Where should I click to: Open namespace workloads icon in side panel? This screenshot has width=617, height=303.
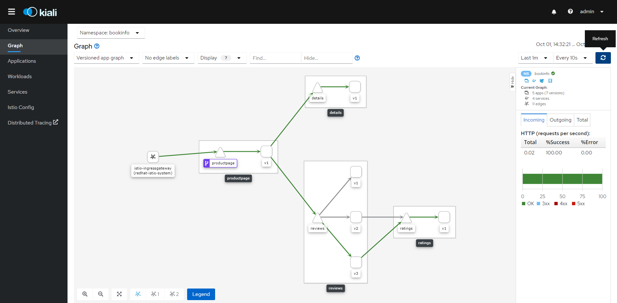click(542, 81)
